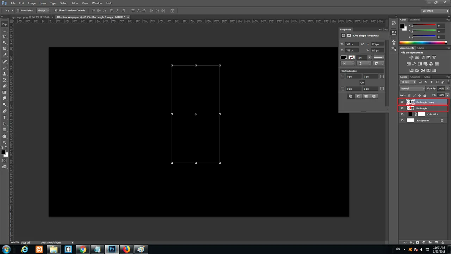Add a Curves adjustment
The height and width of the screenshot is (254, 451).
(x=422, y=58)
